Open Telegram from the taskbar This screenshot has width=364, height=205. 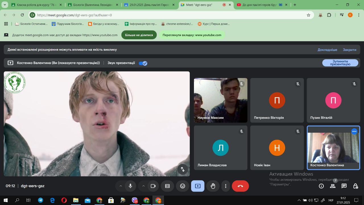pos(40,200)
